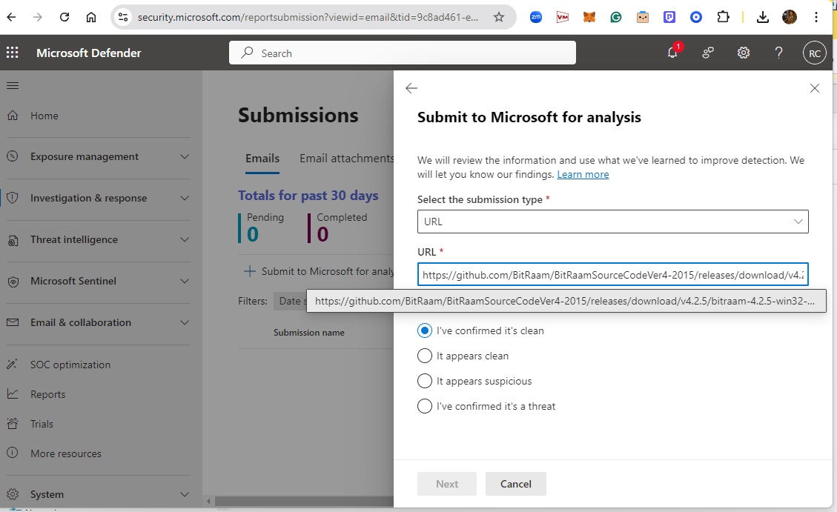Go to browser home page icon
This screenshot has width=837, height=512.
(x=91, y=17)
